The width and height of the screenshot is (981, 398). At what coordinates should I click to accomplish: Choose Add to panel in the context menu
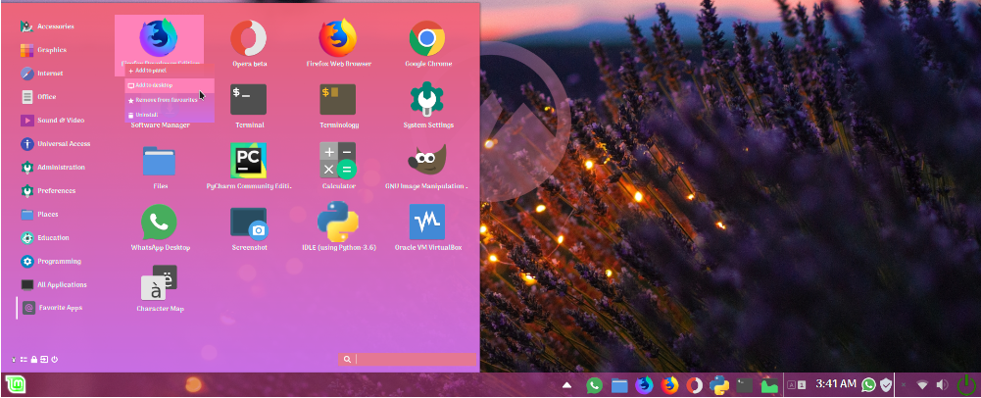pyautogui.click(x=170, y=71)
